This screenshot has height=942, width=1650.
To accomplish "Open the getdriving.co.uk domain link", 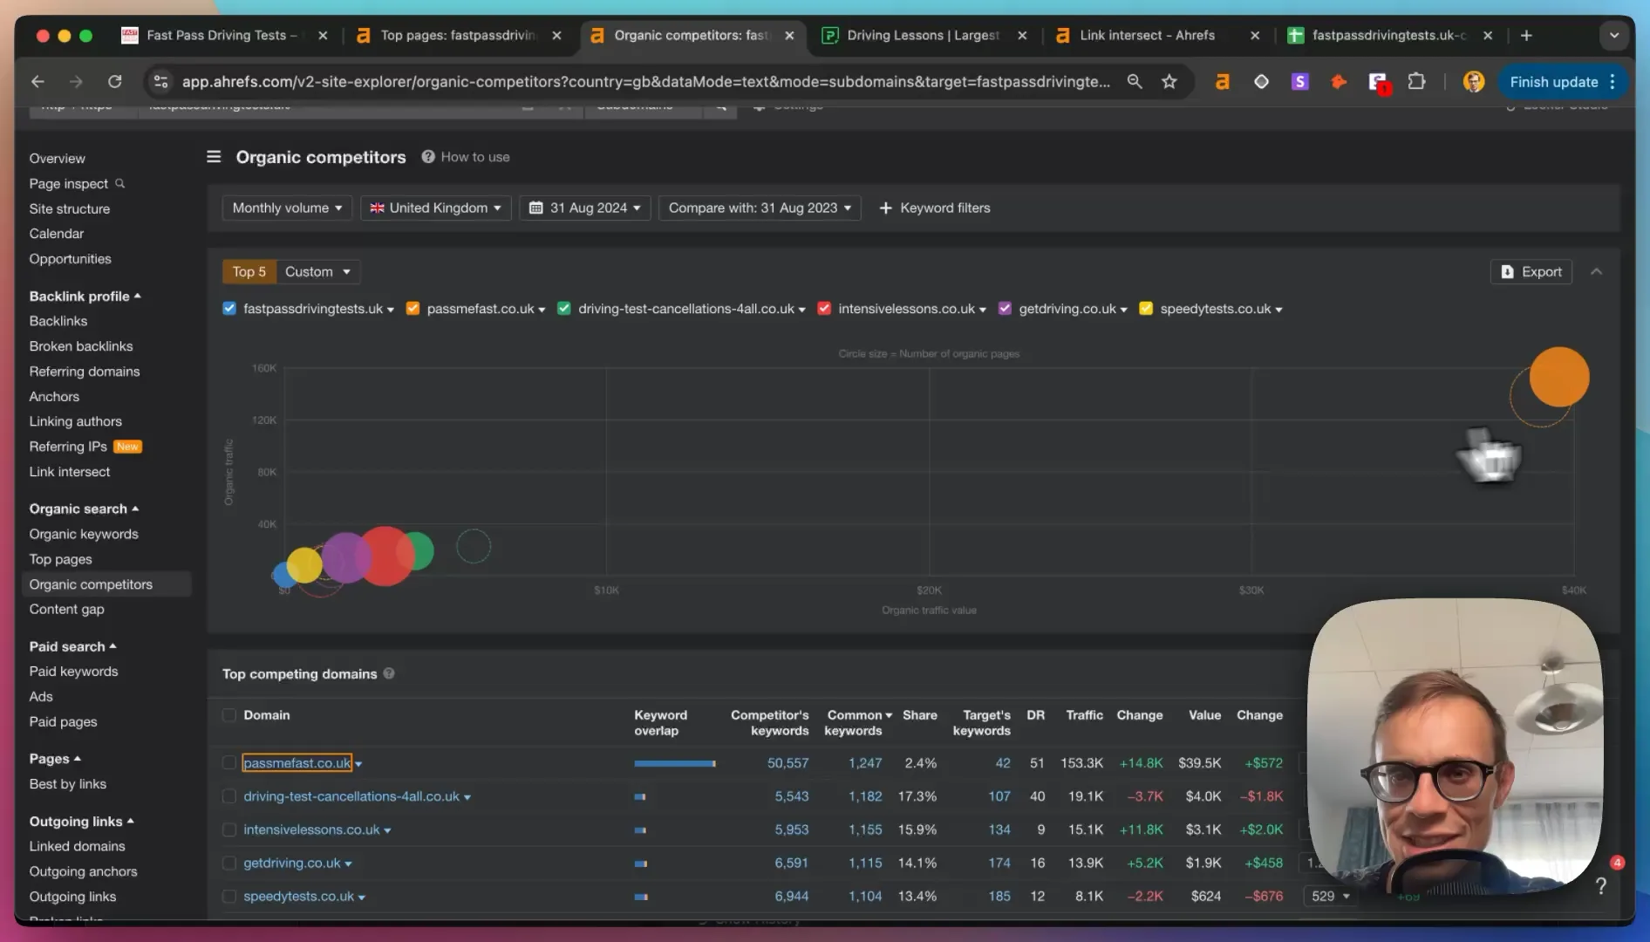I will [x=292, y=863].
